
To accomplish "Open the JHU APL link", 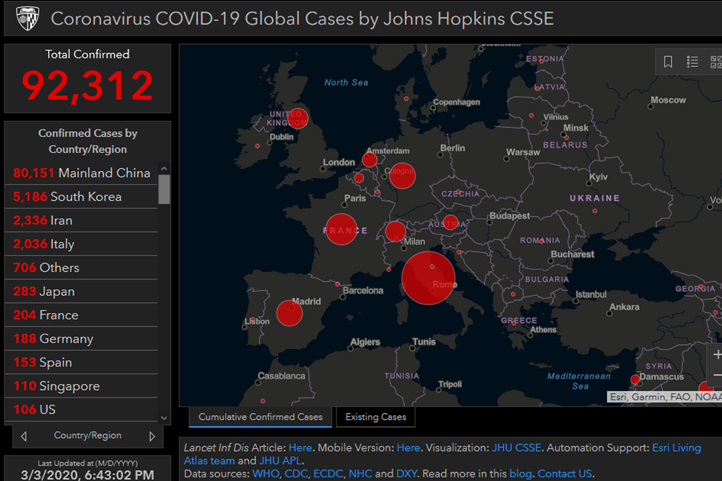I will [280, 461].
